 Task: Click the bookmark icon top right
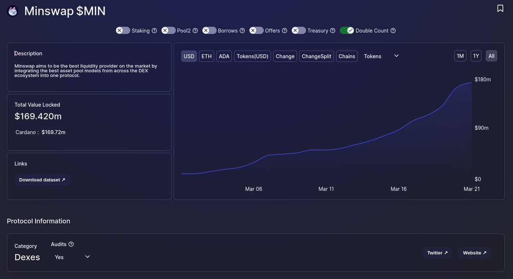click(499, 8)
